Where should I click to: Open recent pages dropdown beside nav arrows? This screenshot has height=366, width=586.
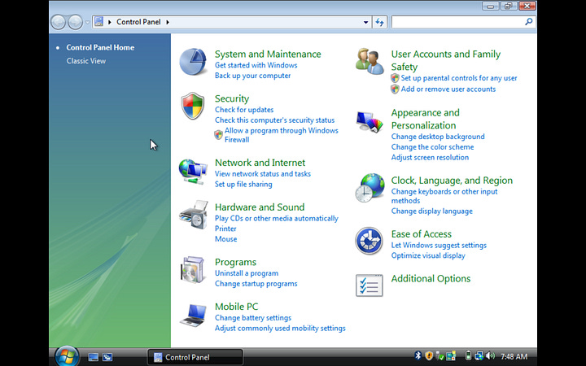[x=87, y=23]
